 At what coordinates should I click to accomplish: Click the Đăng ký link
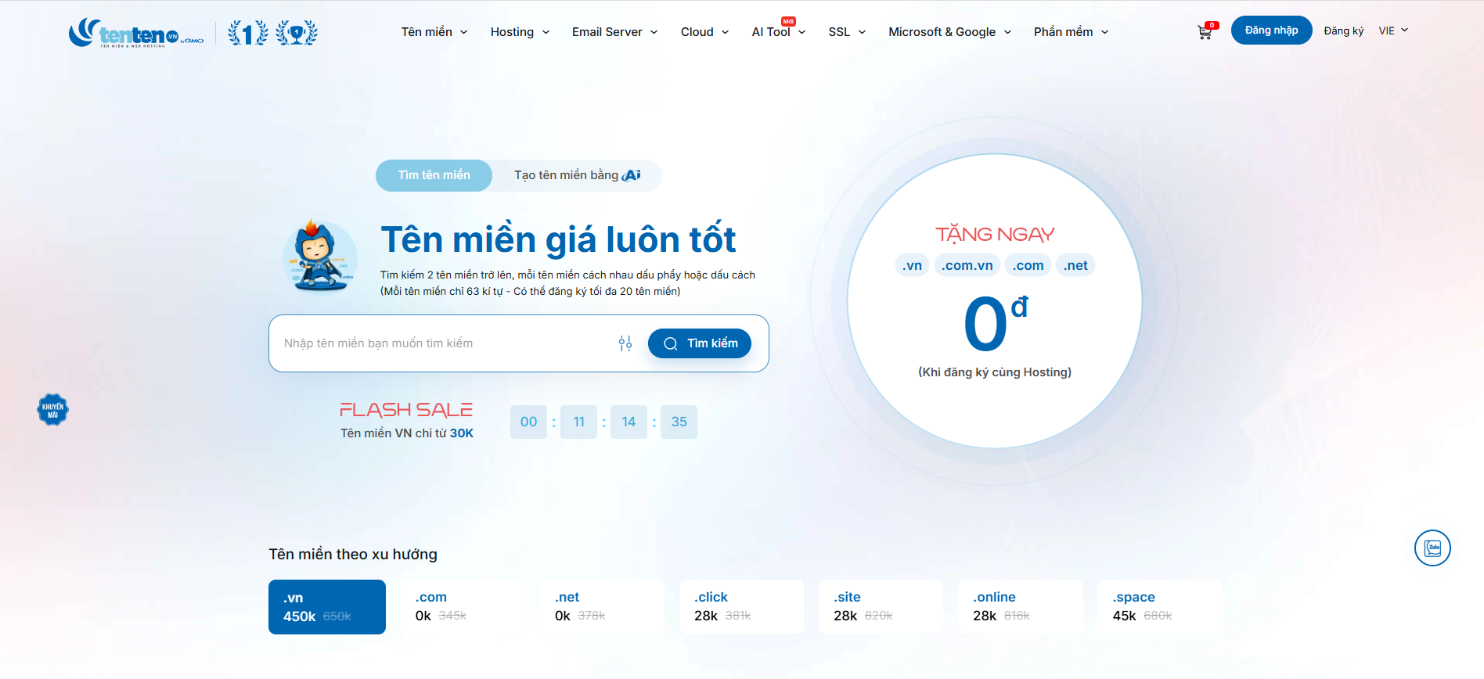pos(1343,31)
